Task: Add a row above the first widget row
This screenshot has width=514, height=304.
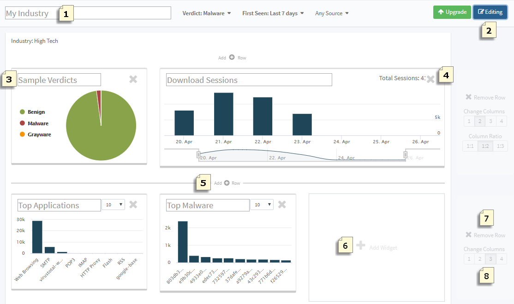Action: coord(232,58)
